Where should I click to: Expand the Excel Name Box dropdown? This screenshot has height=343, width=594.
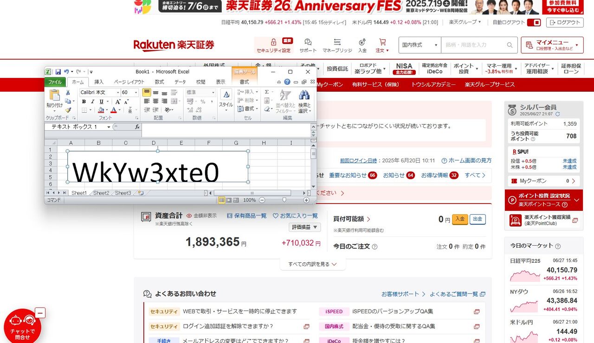(109, 127)
